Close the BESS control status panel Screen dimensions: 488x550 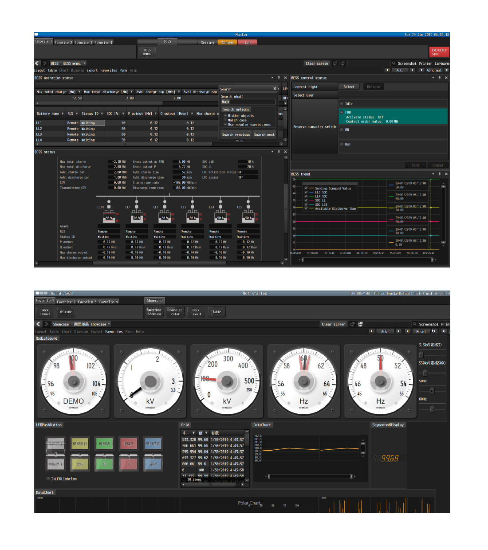446,78
